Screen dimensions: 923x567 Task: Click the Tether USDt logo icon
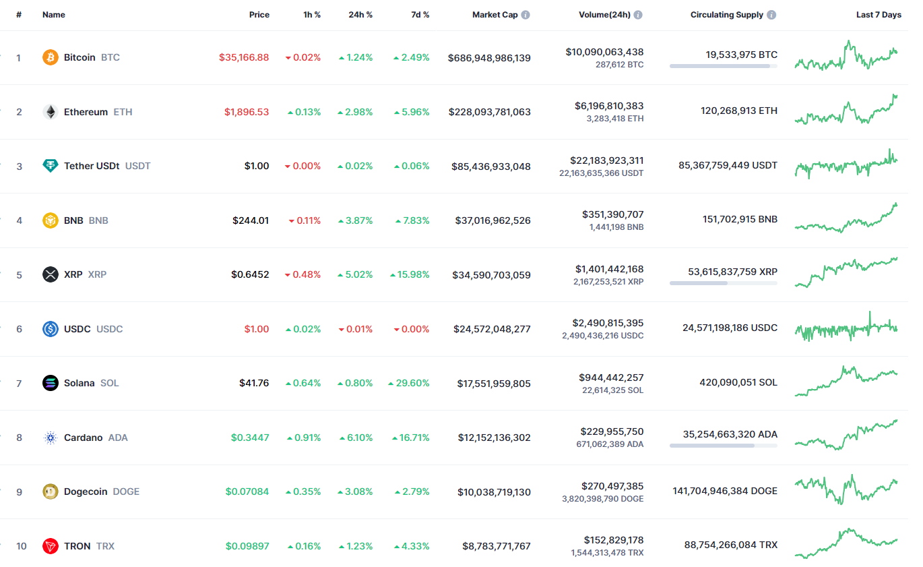click(x=51, y=166)
